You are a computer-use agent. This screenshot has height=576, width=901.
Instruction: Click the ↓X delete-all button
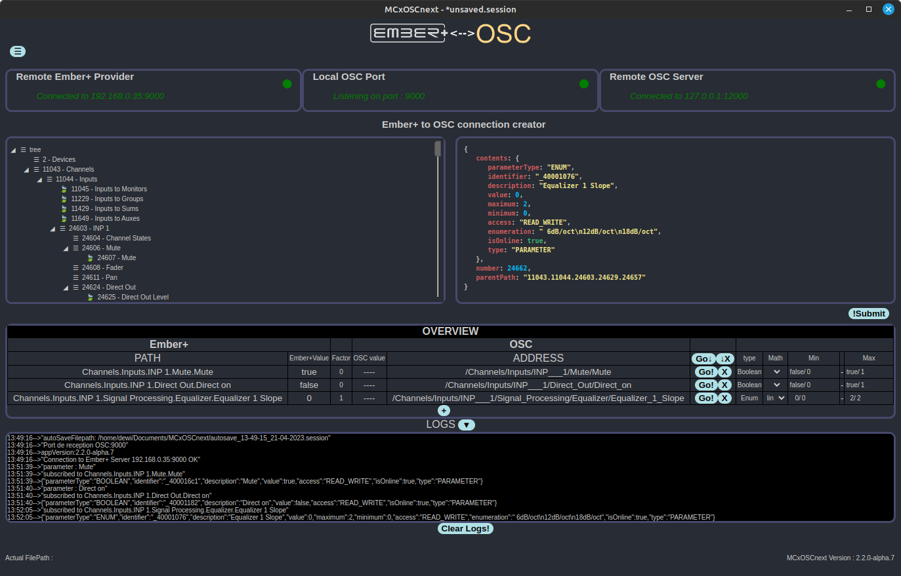[724, 358]
